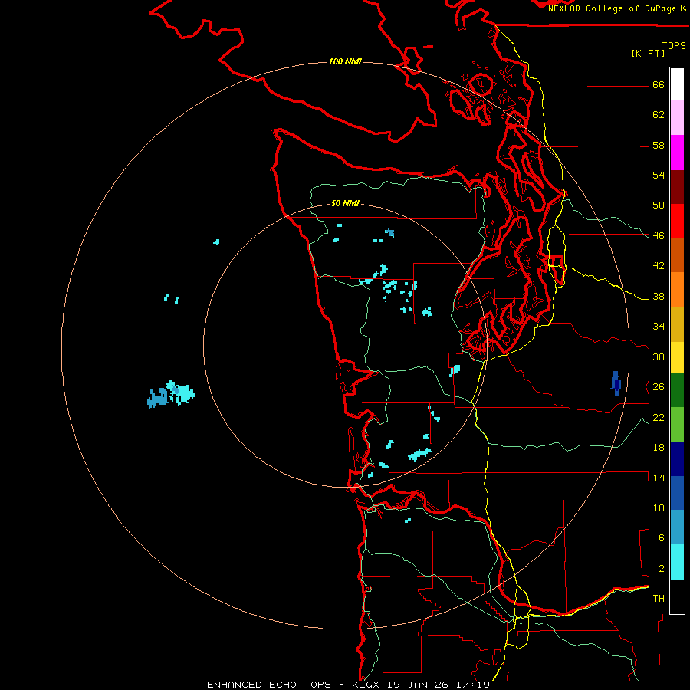Viewport: 690px width, 690px height.
Task: Click the legend value '66'
Action: click(x=659, y=85)
